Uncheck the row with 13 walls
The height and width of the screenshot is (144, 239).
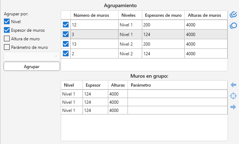coord(66,44)
